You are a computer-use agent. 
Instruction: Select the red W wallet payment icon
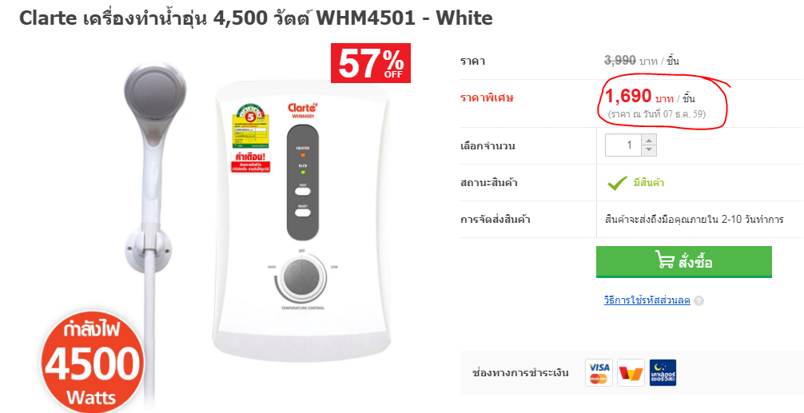(x=631, y=372)
